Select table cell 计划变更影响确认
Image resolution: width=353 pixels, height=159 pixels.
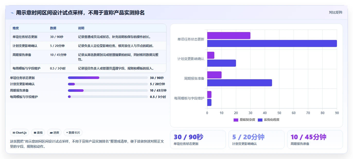point(25,46)
